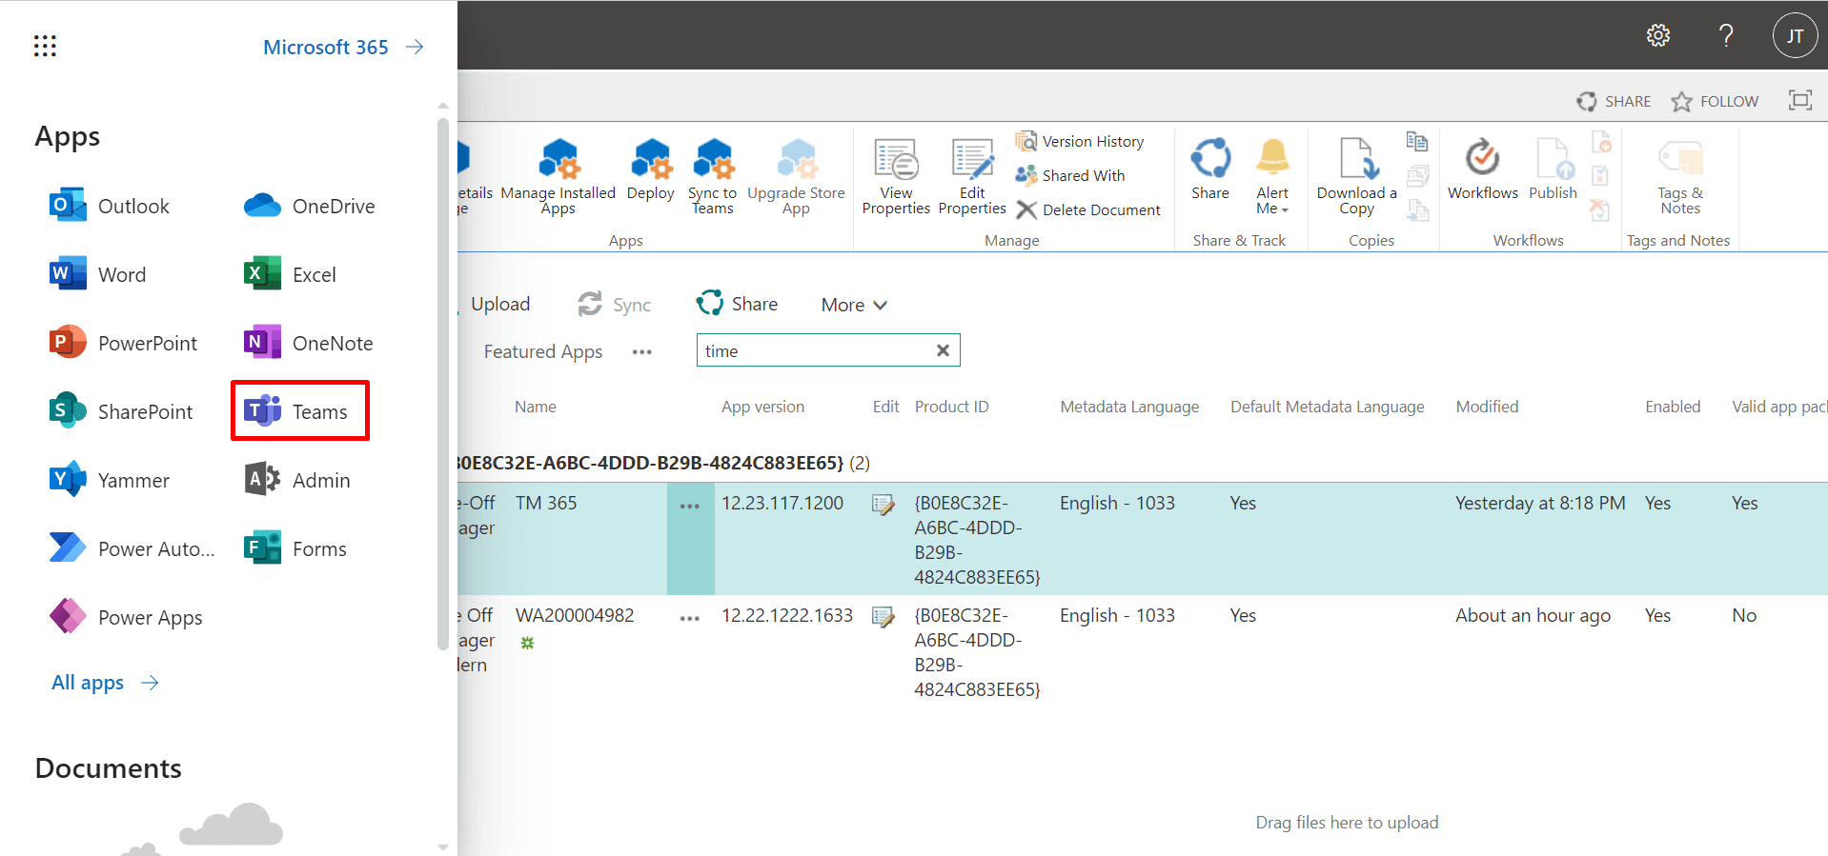Toggle focus on content mode icon
Screen dimensions: 1828x856
(1799, 100)
